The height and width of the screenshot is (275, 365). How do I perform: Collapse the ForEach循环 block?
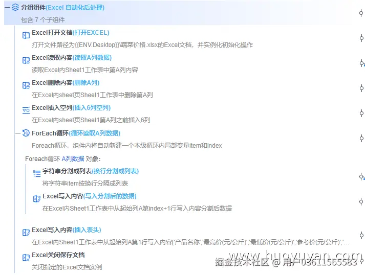(18, 133)
